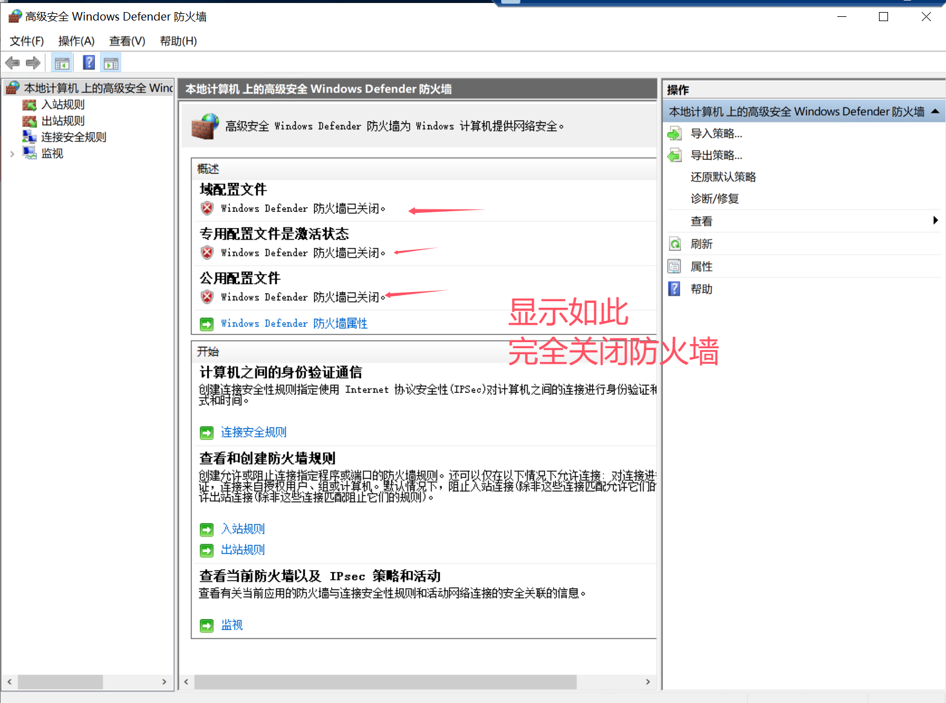This screenshot has height=703, width=946.
Task: Click the 导出策略 icon in actions
Action: tap(675, 155)
